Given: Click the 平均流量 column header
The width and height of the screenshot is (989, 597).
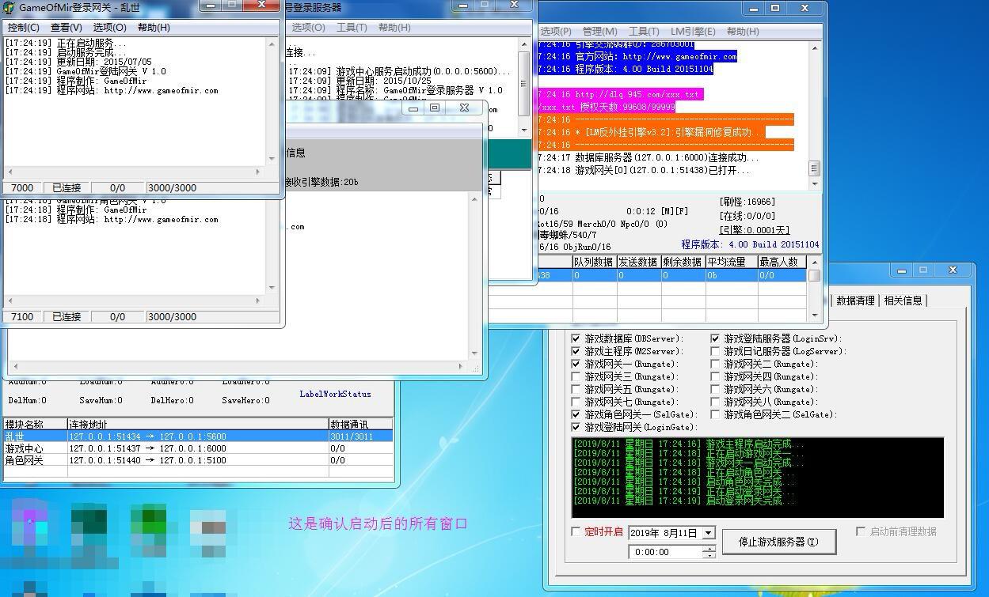Looking at the screenshot, I should pos(731,262).
